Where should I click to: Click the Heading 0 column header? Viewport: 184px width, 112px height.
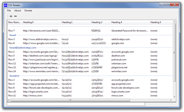point(41,22)
